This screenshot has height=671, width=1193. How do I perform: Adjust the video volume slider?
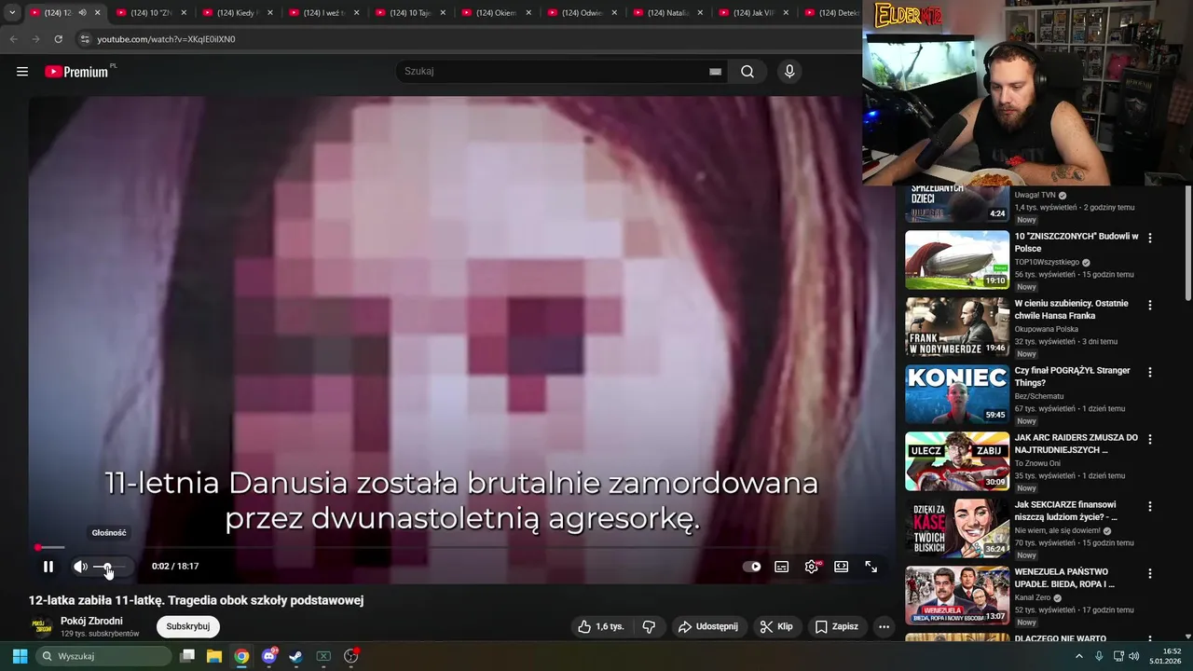(x=110, y=567)
